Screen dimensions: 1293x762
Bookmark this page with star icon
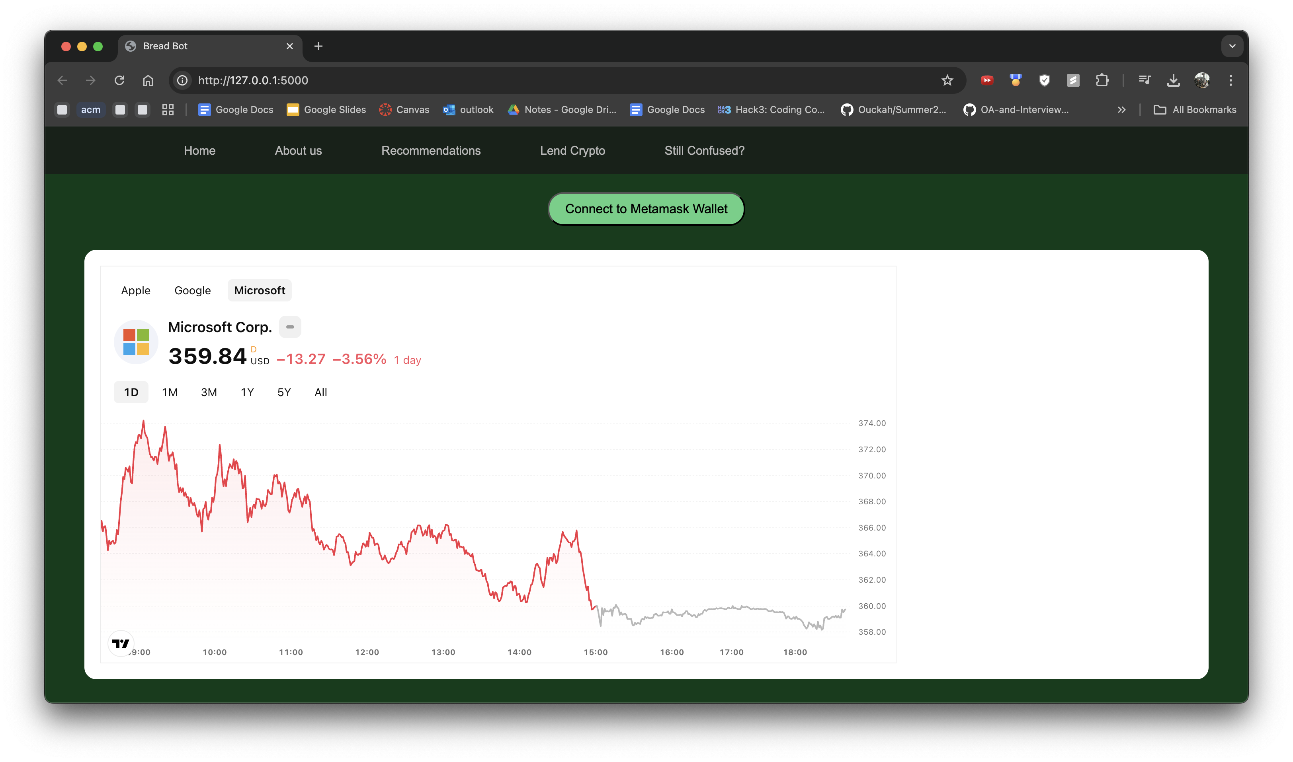click(x=947, y=80)
